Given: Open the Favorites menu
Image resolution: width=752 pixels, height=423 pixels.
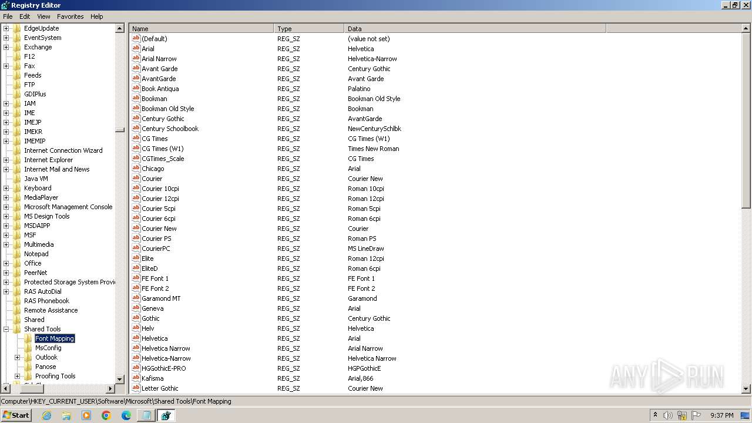Looking at the screenshot, I should 70,16.
